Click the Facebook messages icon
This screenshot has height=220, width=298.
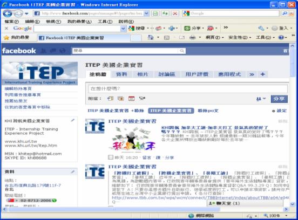(x=53, y=51)
